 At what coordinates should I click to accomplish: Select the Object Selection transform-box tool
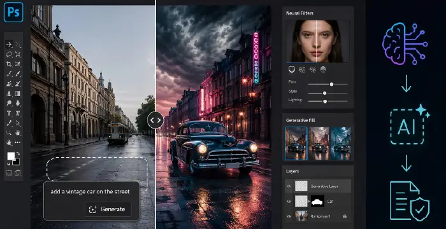(x=18, y=54)
